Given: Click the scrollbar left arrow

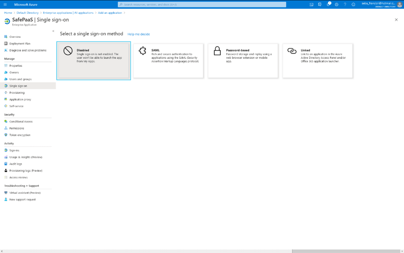Looking at the screenshot, I should point(2,251).
